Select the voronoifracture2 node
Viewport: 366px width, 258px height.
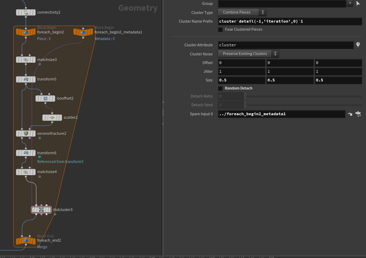click(26, 133)
